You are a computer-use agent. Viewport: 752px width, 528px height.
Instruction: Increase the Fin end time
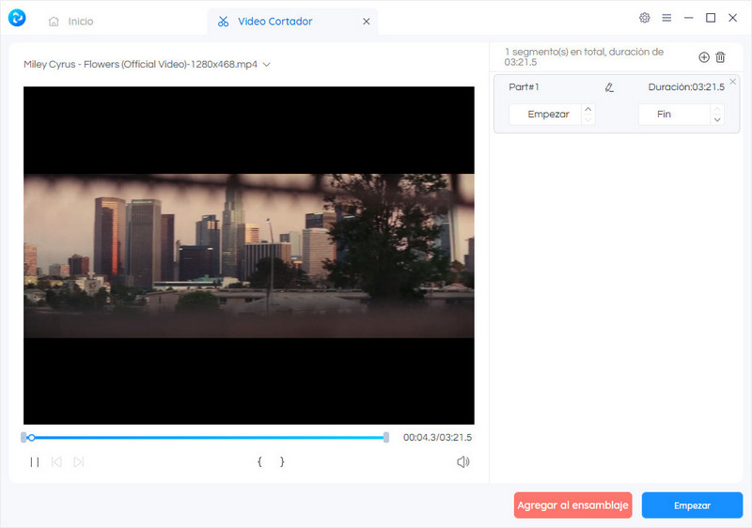(x=717, y=109)
